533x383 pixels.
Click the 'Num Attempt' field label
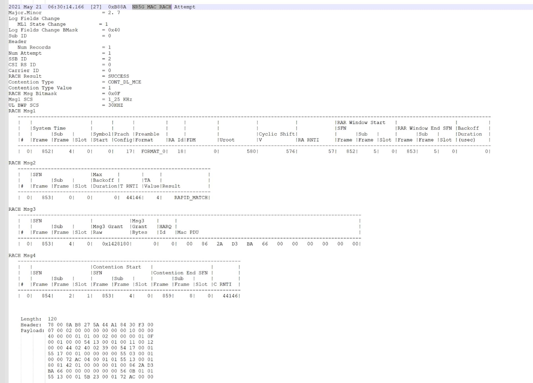point(25,53)
